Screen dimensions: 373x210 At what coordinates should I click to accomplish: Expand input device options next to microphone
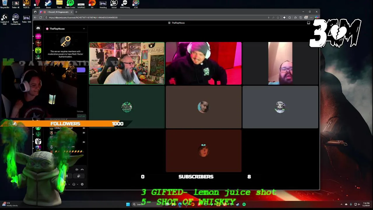[69, 184]
